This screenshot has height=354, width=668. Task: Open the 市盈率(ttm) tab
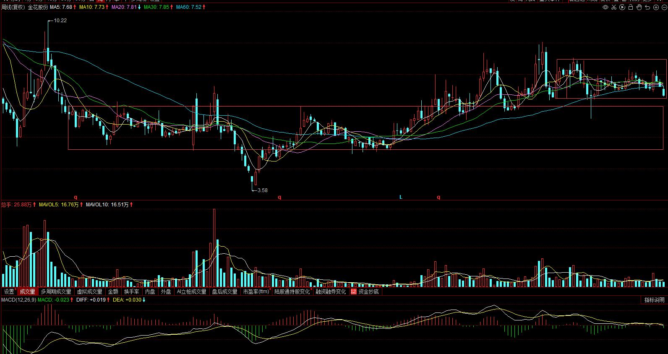256,292
